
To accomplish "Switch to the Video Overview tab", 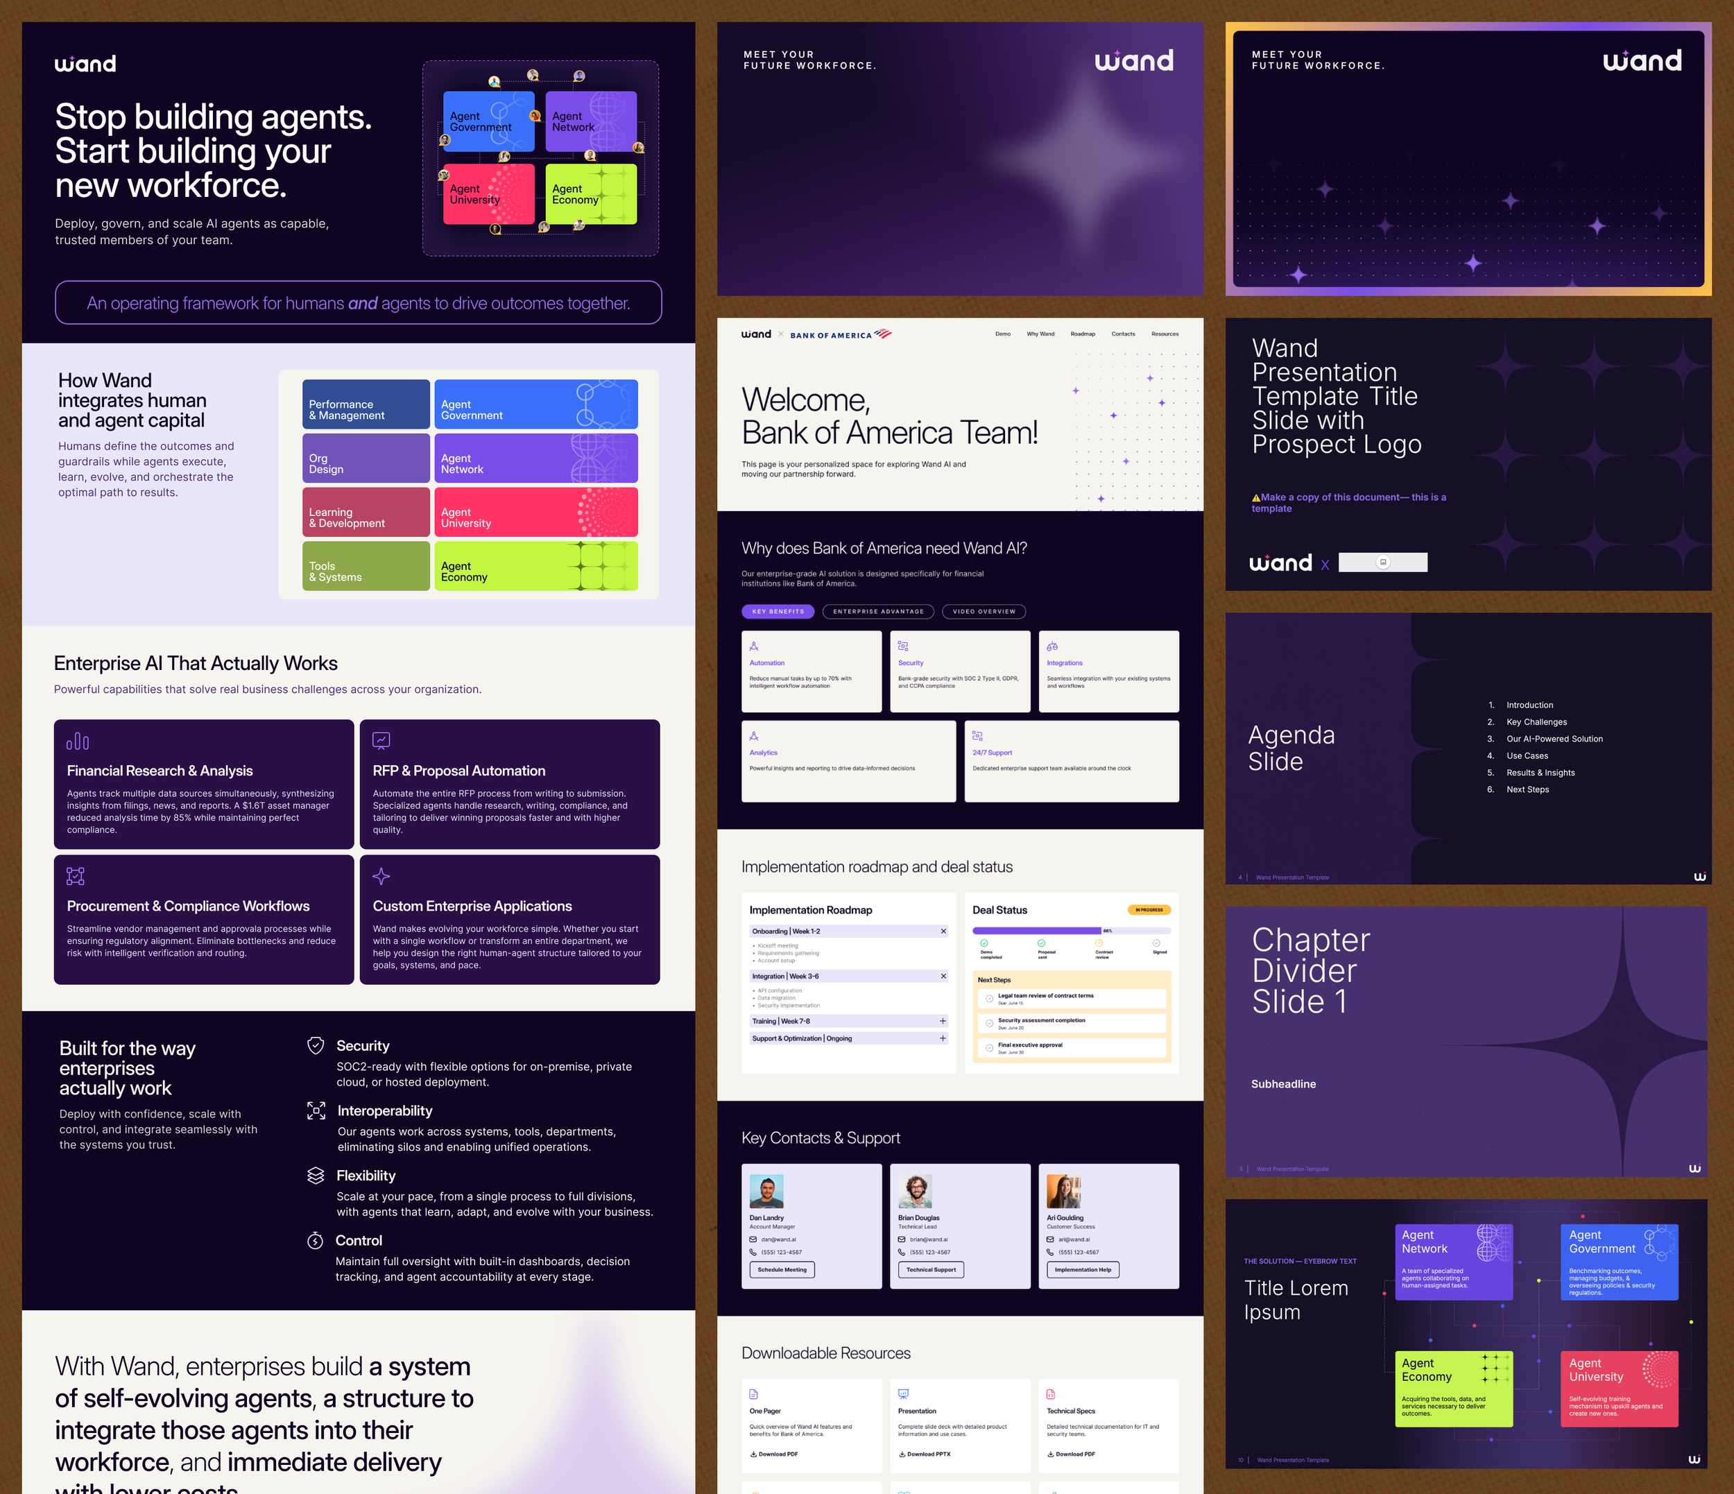I will pos(984,612).
